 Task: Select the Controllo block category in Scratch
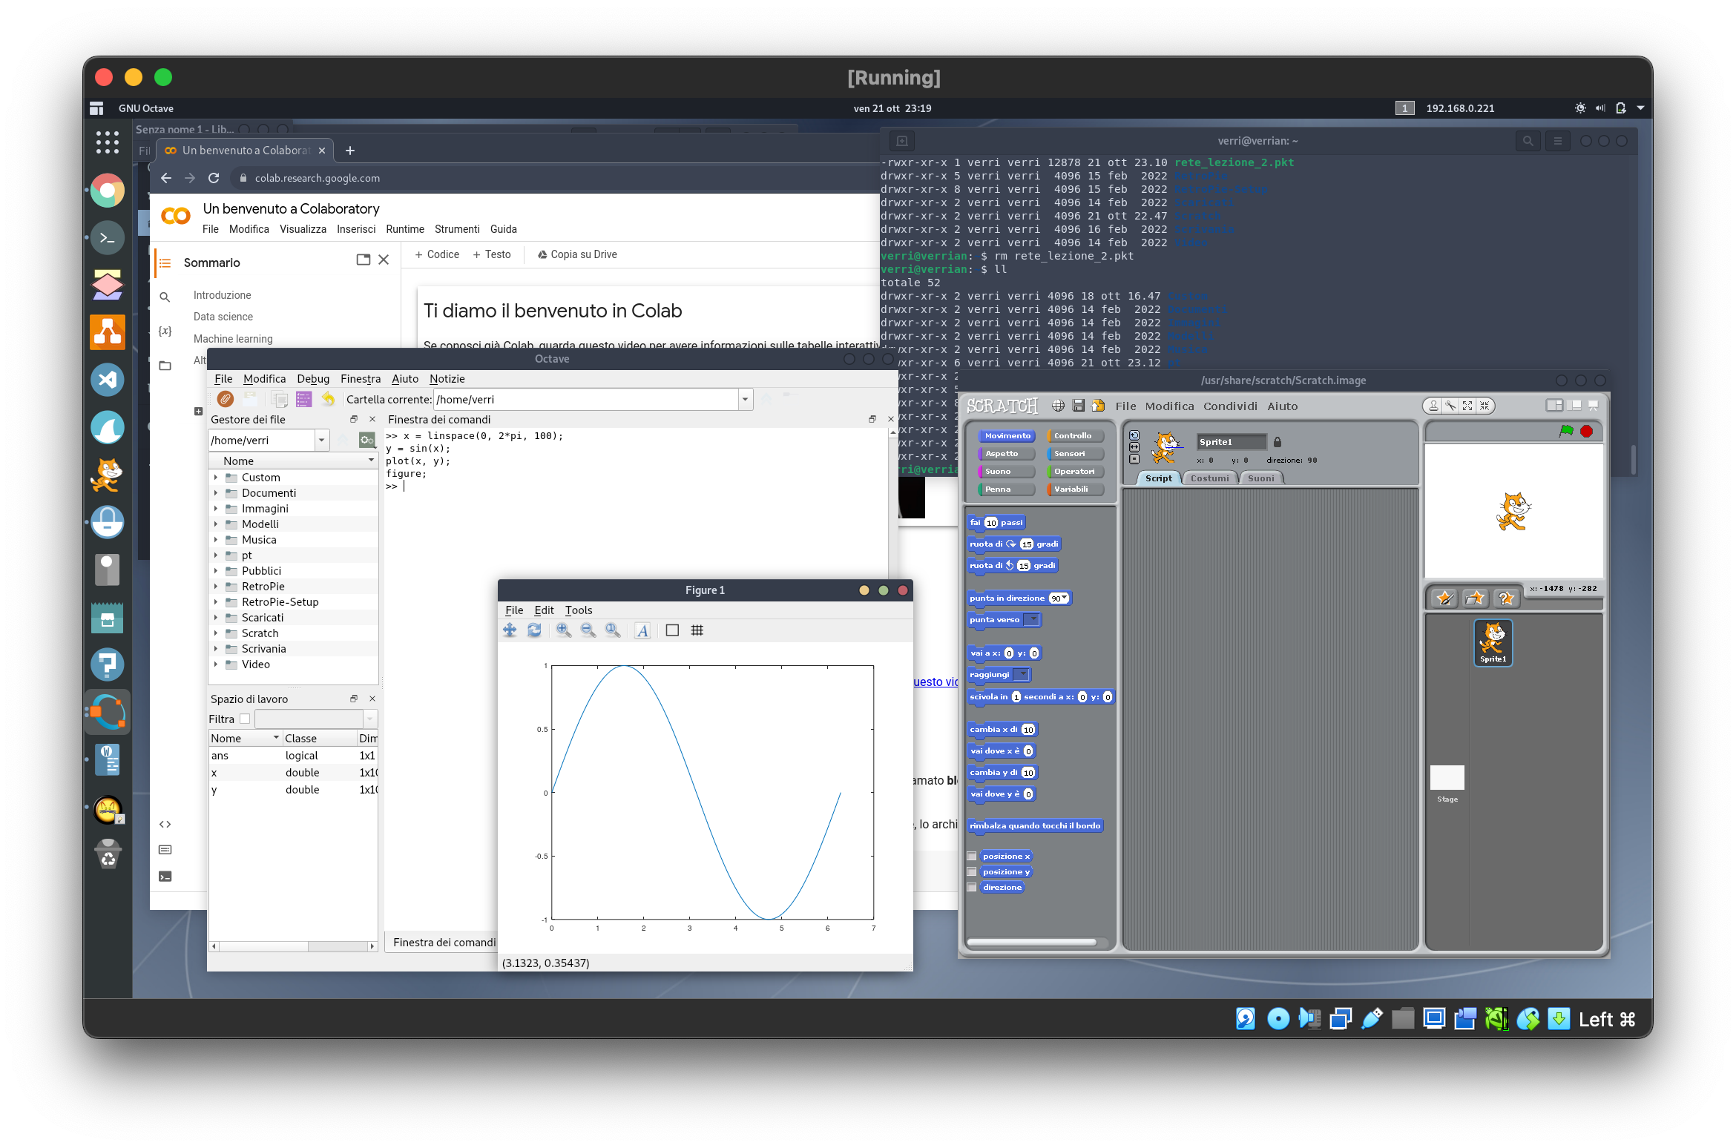pyautogui.click(x=1076, y=436)
